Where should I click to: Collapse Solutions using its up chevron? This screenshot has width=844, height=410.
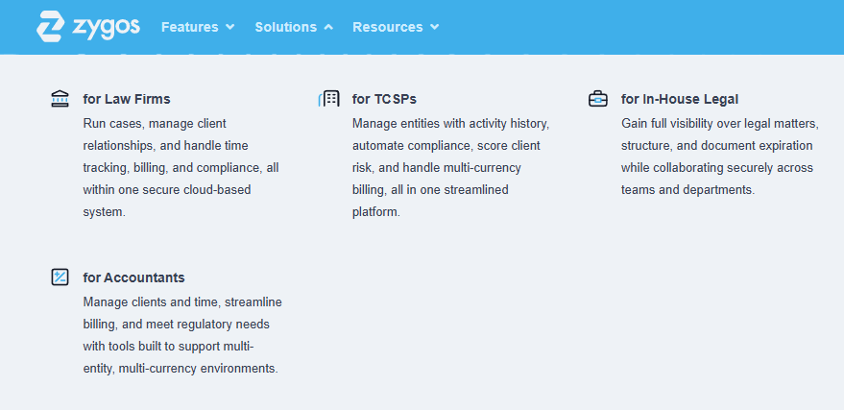tap(328, 27)
